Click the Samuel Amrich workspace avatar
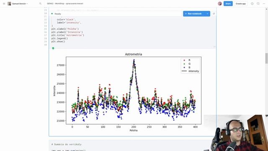This screenshot has width=268, height=151. click(x=9, y=4)
